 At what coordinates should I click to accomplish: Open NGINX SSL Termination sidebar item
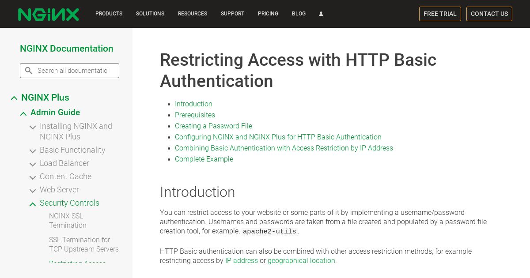pos(68,221)
